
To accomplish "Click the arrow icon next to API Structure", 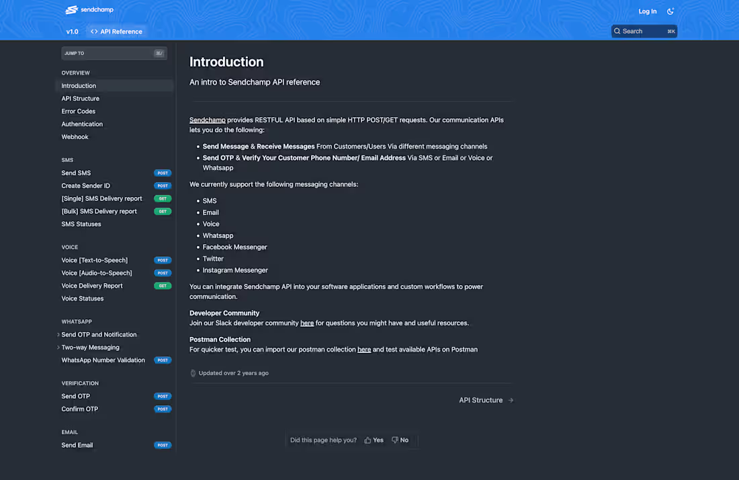I will click(509, 399).
